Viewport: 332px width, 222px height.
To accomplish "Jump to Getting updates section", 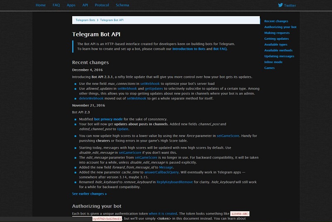I will [276, 39].
